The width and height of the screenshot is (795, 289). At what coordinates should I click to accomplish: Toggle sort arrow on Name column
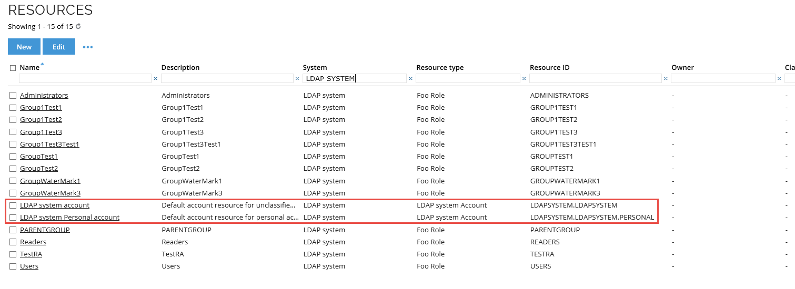coord(43,64)
